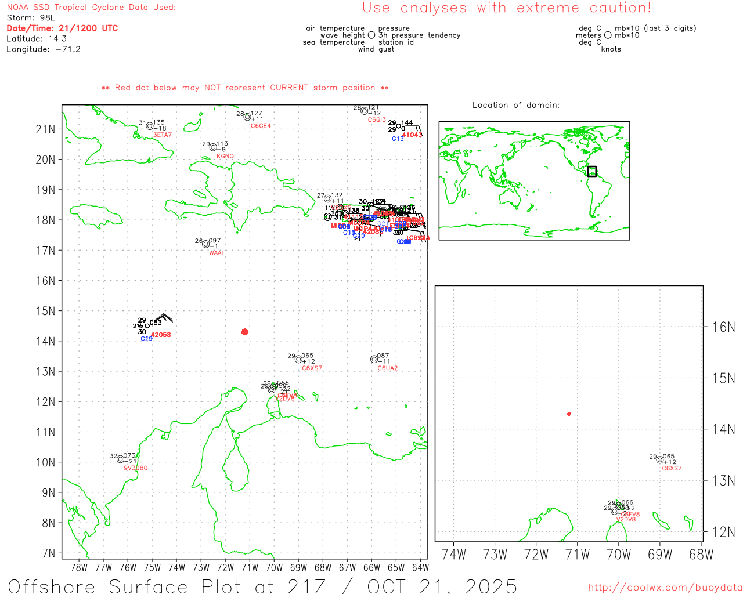The height and width of the screenshot is (594, 743).
Task: Click the C6XS7 circle marker in inset map
Action: point(659,459)
